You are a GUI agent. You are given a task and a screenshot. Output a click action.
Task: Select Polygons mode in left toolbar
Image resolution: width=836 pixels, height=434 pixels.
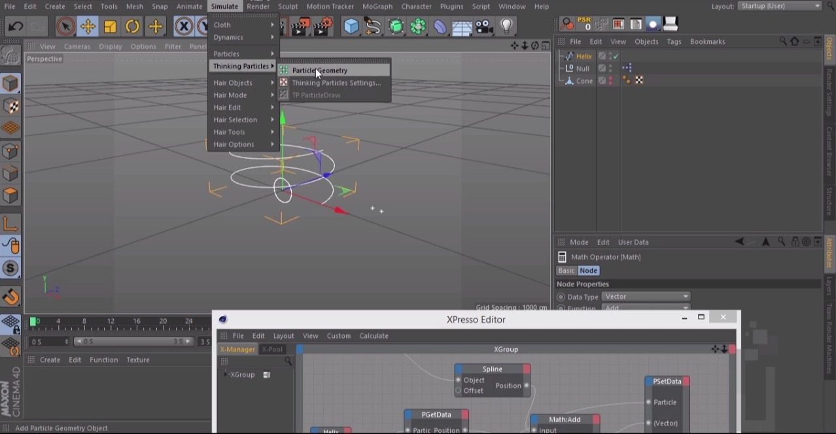(10, 195)
